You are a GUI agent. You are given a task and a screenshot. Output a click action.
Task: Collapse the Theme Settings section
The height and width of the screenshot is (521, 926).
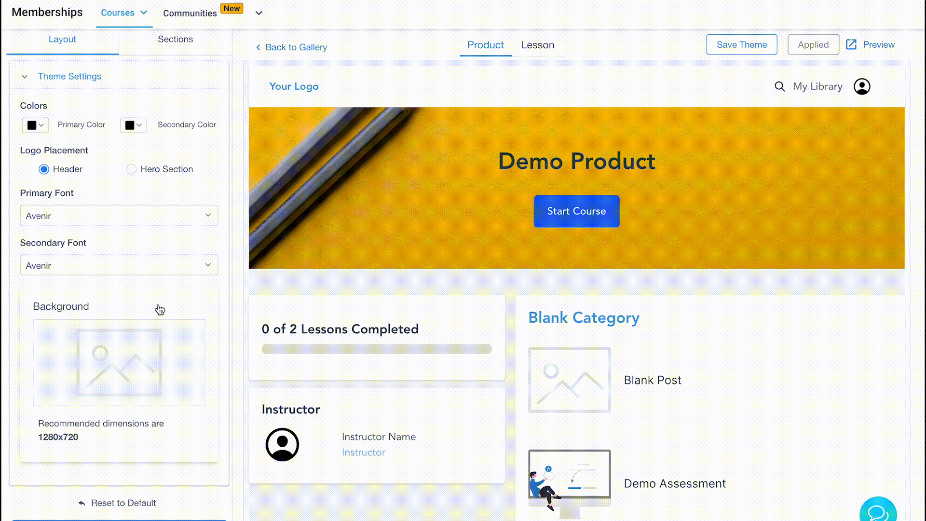(x=25, y=77)
